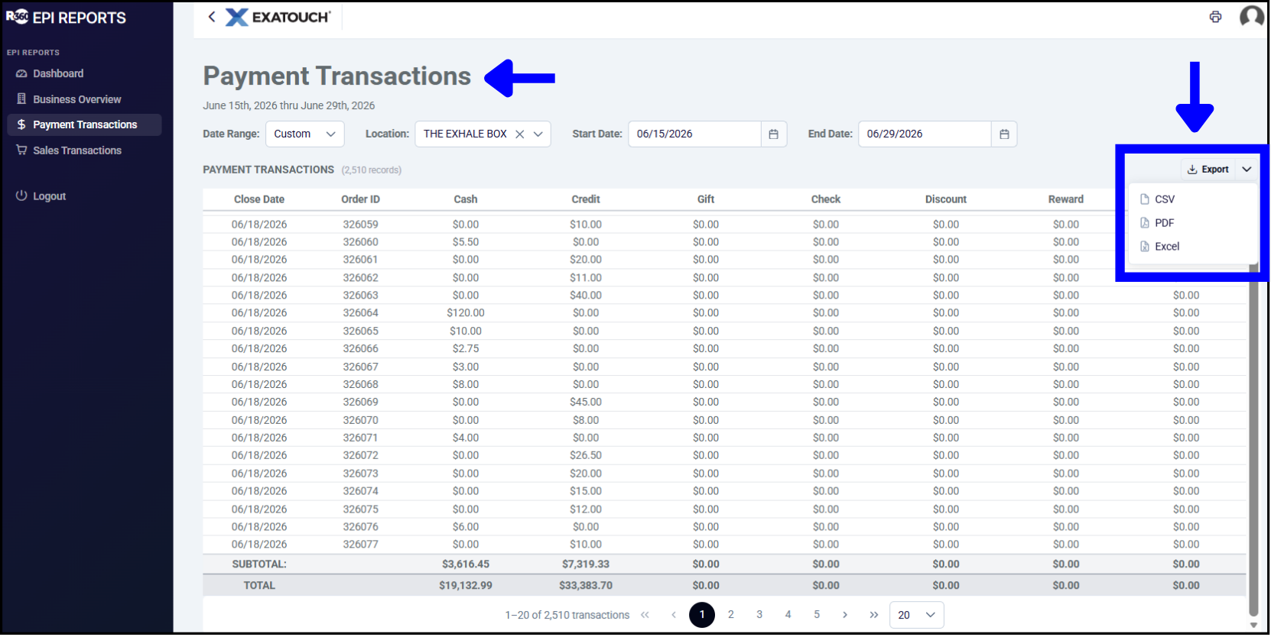1271x637 pixels.
Task: Go to the next page arrow
Action: coord(845,615)
